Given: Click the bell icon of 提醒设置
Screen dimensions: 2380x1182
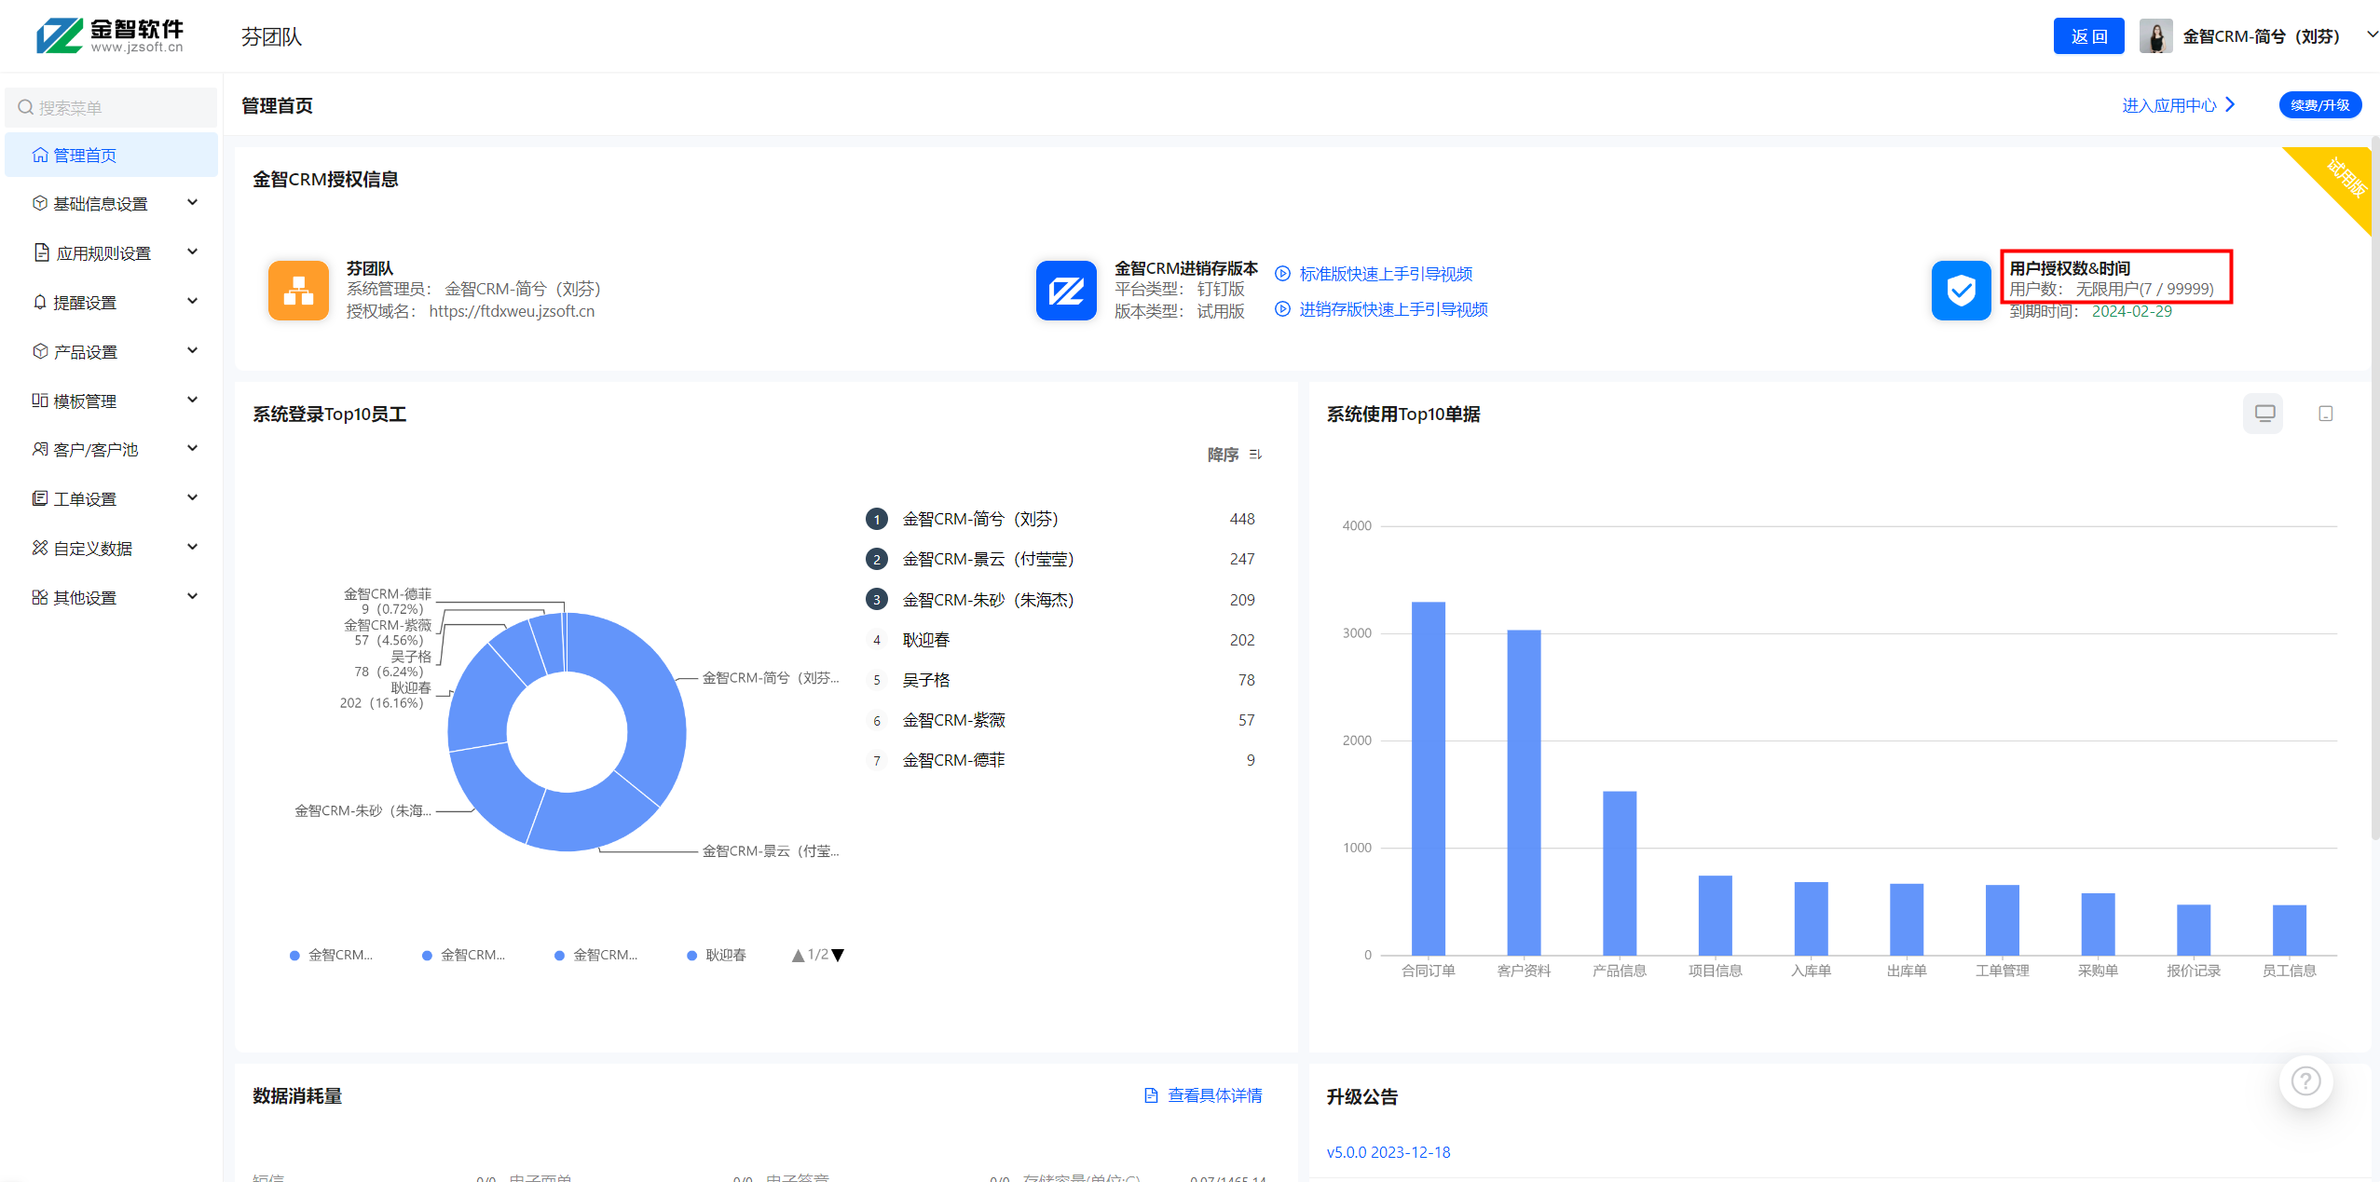Looking at the screenshot, I should coord(40,302).
